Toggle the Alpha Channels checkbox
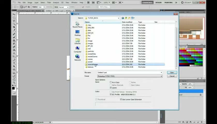 [111, 85]
